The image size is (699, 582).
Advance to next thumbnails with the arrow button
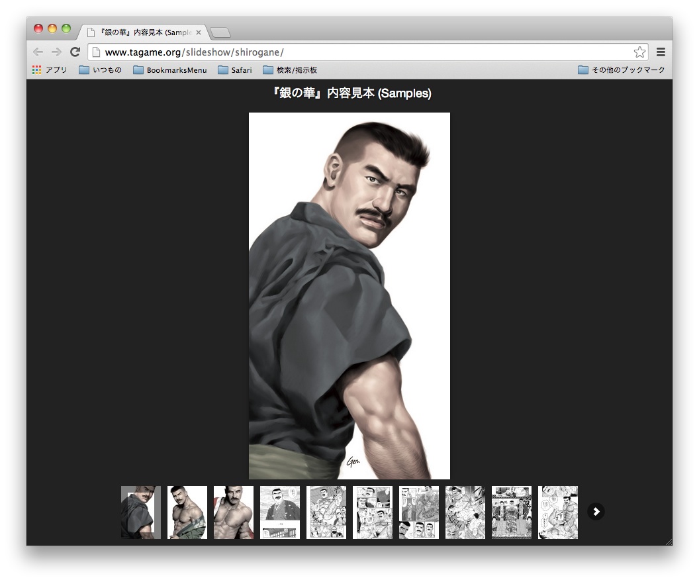596,512
